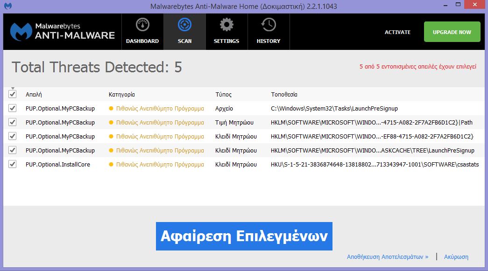
Task: Sort by the Κατηγορία column header
Action: [x=122, y=95]
